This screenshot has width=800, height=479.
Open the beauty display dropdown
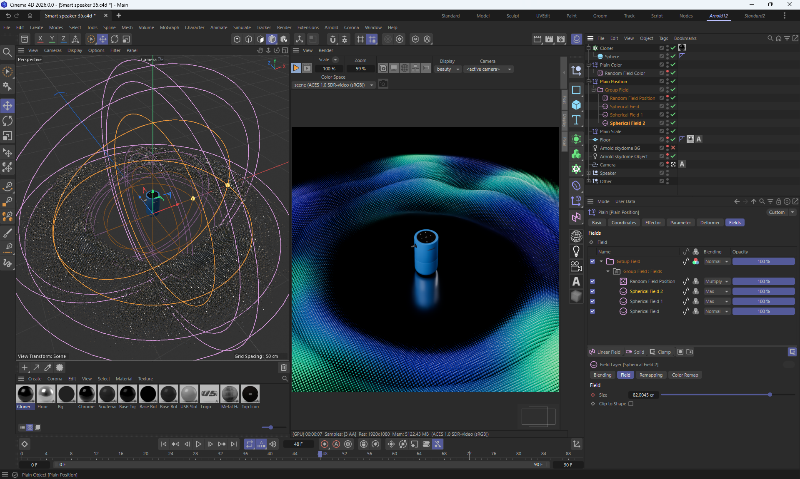[x=448, y=69]
